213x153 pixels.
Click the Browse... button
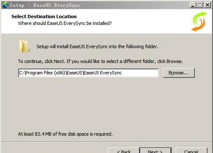click(179, 73)
